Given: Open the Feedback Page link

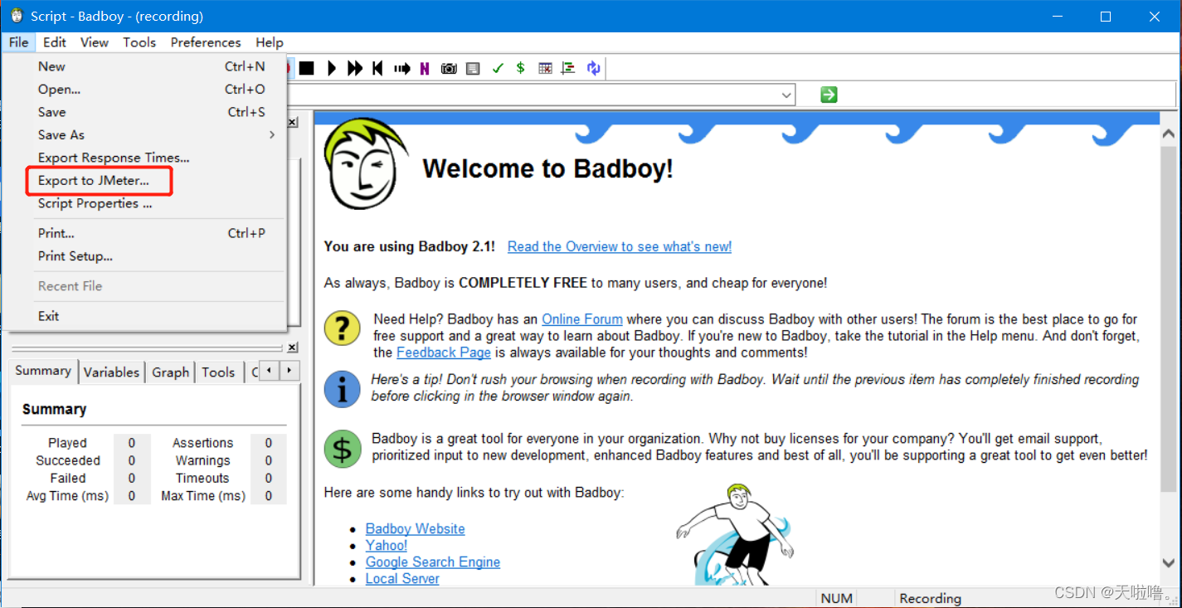Looking at the screenshot, I should click(444, 353).
